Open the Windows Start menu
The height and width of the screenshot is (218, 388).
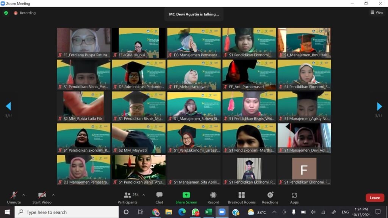pyautogui.click(x=7, y=212)
